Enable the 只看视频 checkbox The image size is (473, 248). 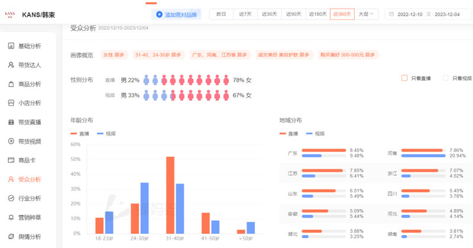coord(446,78)
